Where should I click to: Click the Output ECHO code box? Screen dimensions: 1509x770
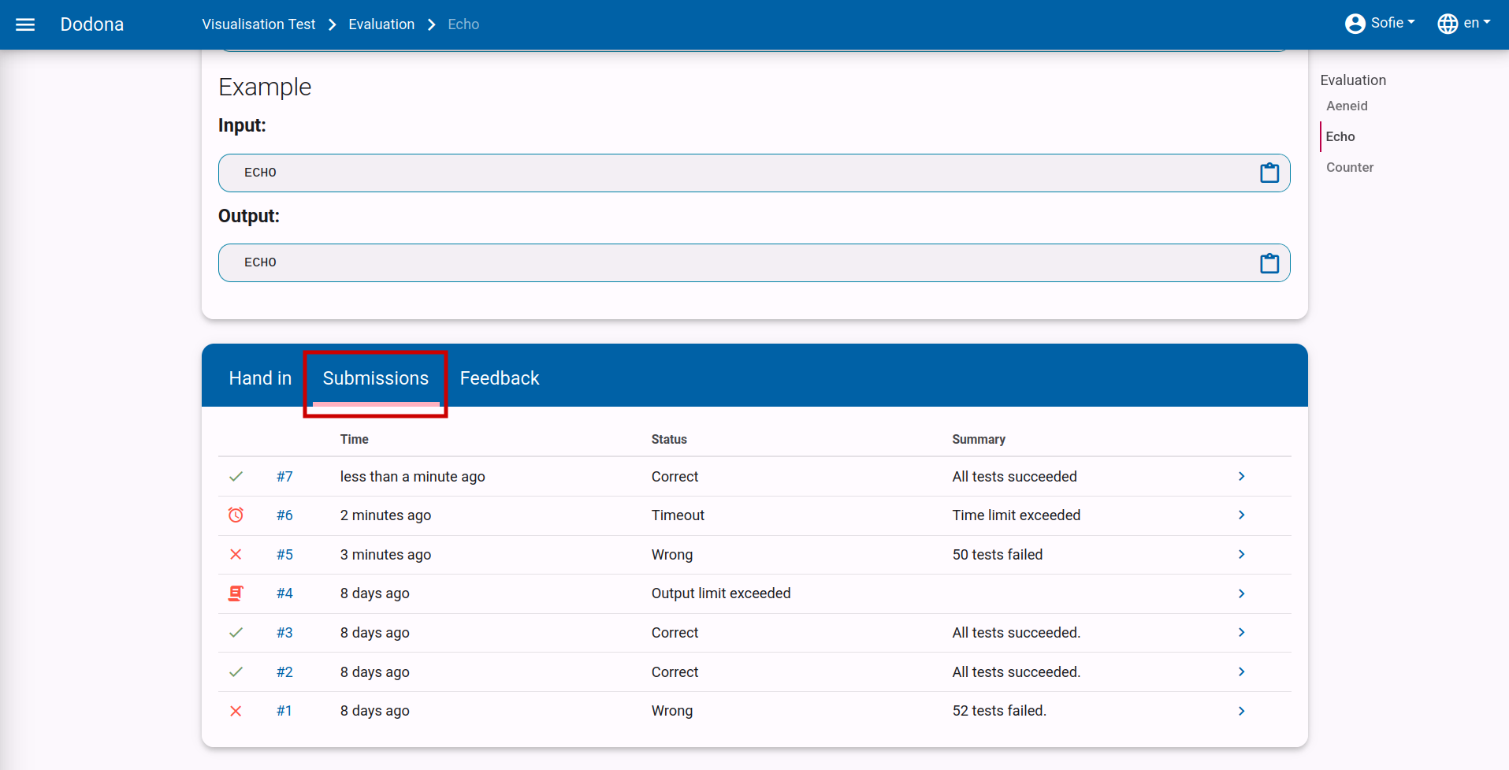coord(754,262)
